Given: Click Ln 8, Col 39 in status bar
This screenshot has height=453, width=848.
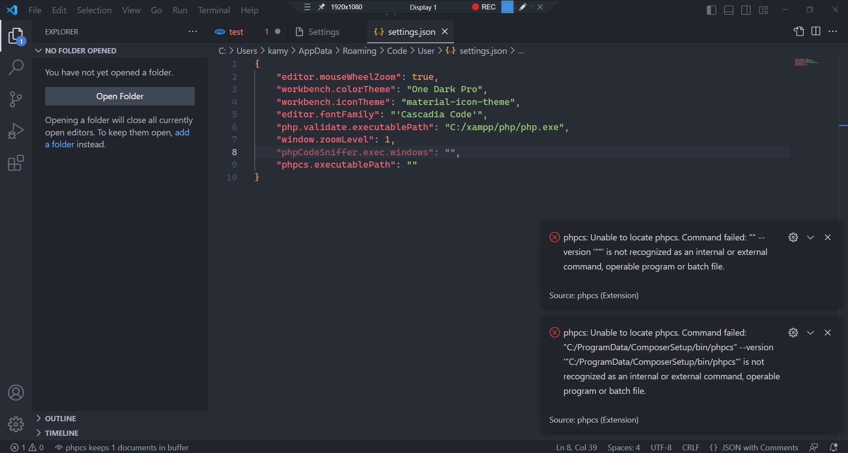Looking at the screenshot, I should [x=576, y=447].
